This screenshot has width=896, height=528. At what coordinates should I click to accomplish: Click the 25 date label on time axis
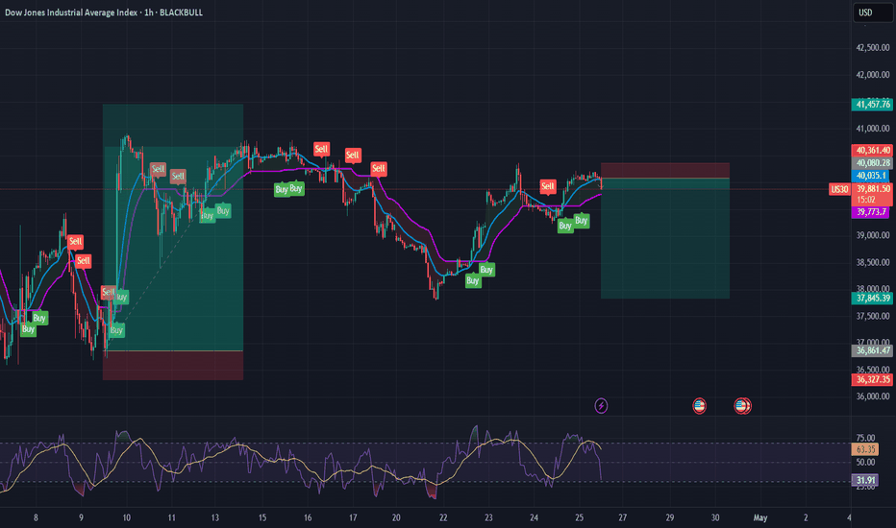coord(579,517)
